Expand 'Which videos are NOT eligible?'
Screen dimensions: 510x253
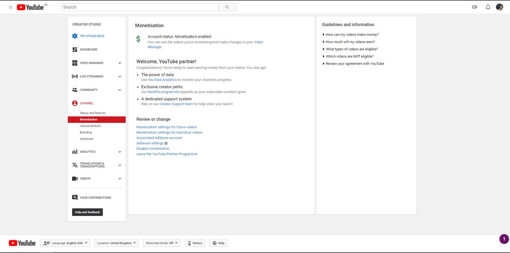(348, 56)
